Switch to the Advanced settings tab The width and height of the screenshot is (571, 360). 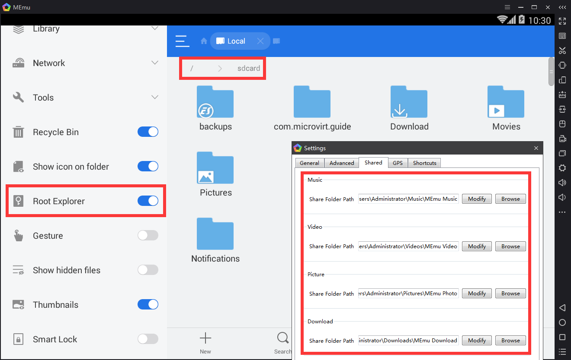pos(341,163)
